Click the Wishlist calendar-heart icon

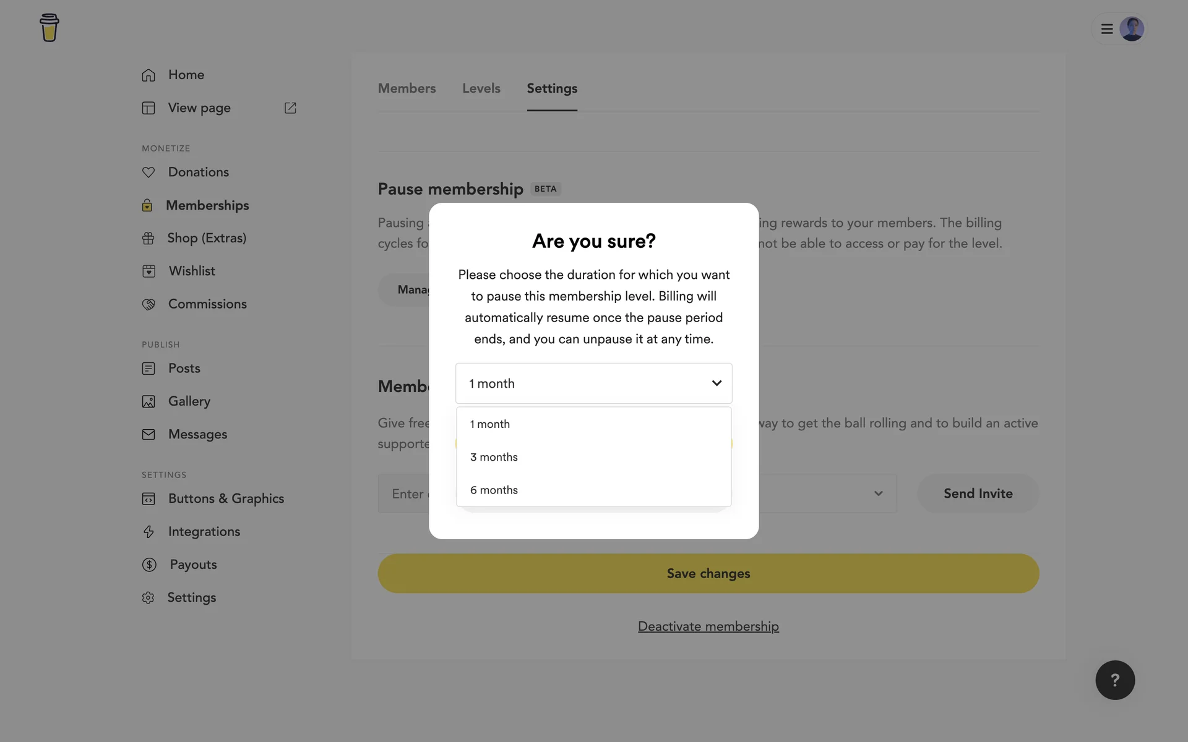click(148, 271)
